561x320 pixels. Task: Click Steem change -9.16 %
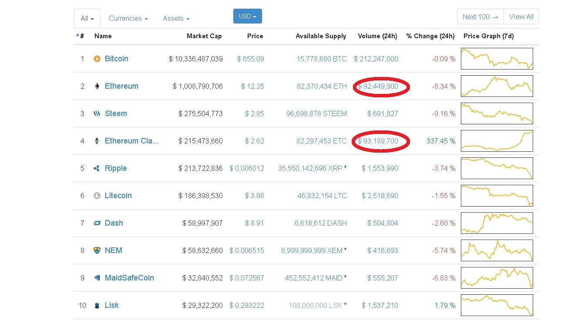click(x=443, y=113)
